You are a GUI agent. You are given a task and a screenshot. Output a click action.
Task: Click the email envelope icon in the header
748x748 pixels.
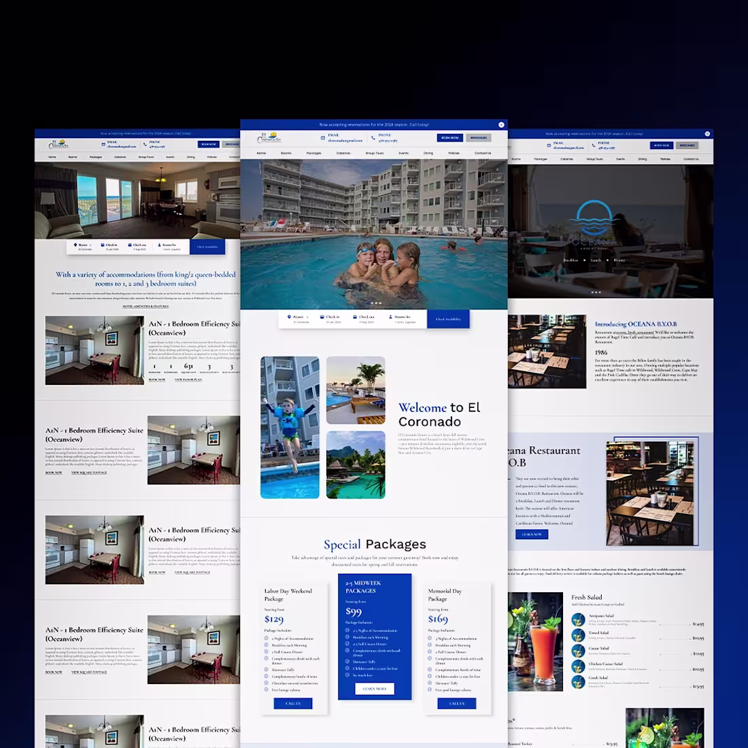coord(322,138)
